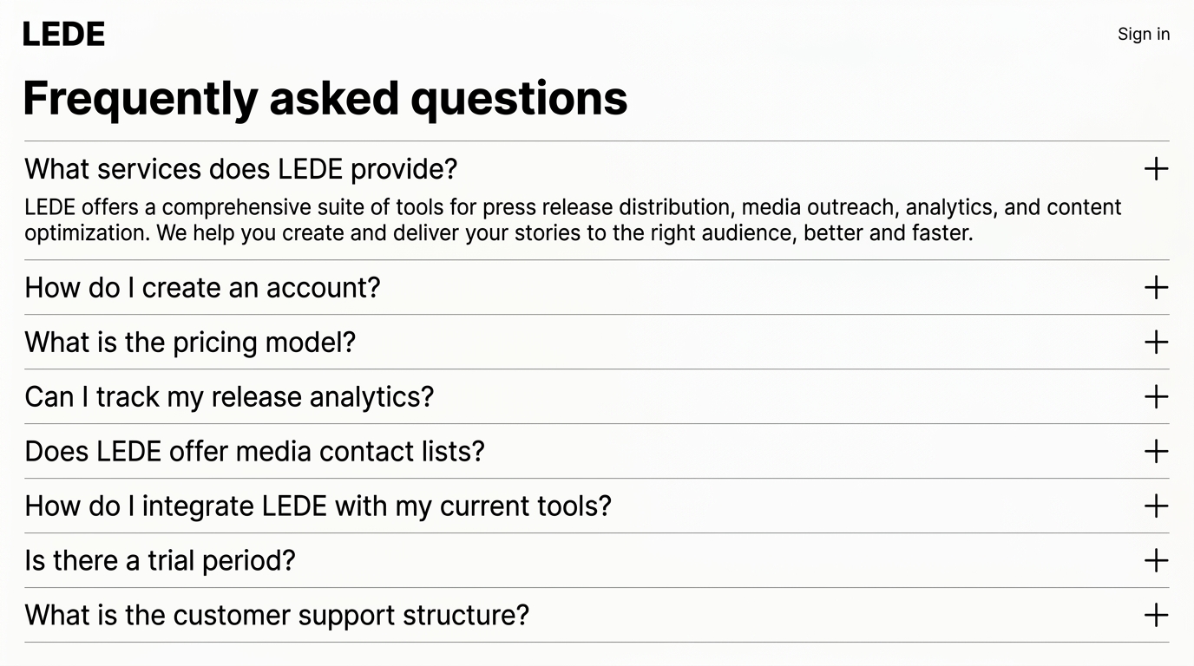Click the "Frequently asked questions" heading

pos(325,98)
